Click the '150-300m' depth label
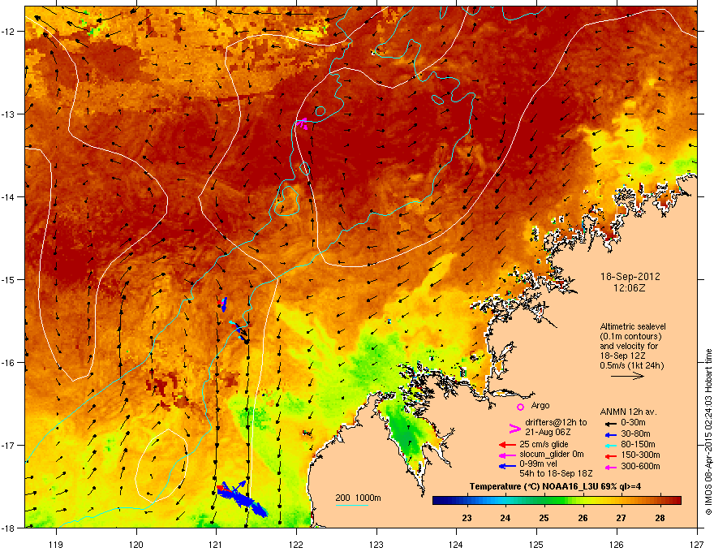 (640, 455)
